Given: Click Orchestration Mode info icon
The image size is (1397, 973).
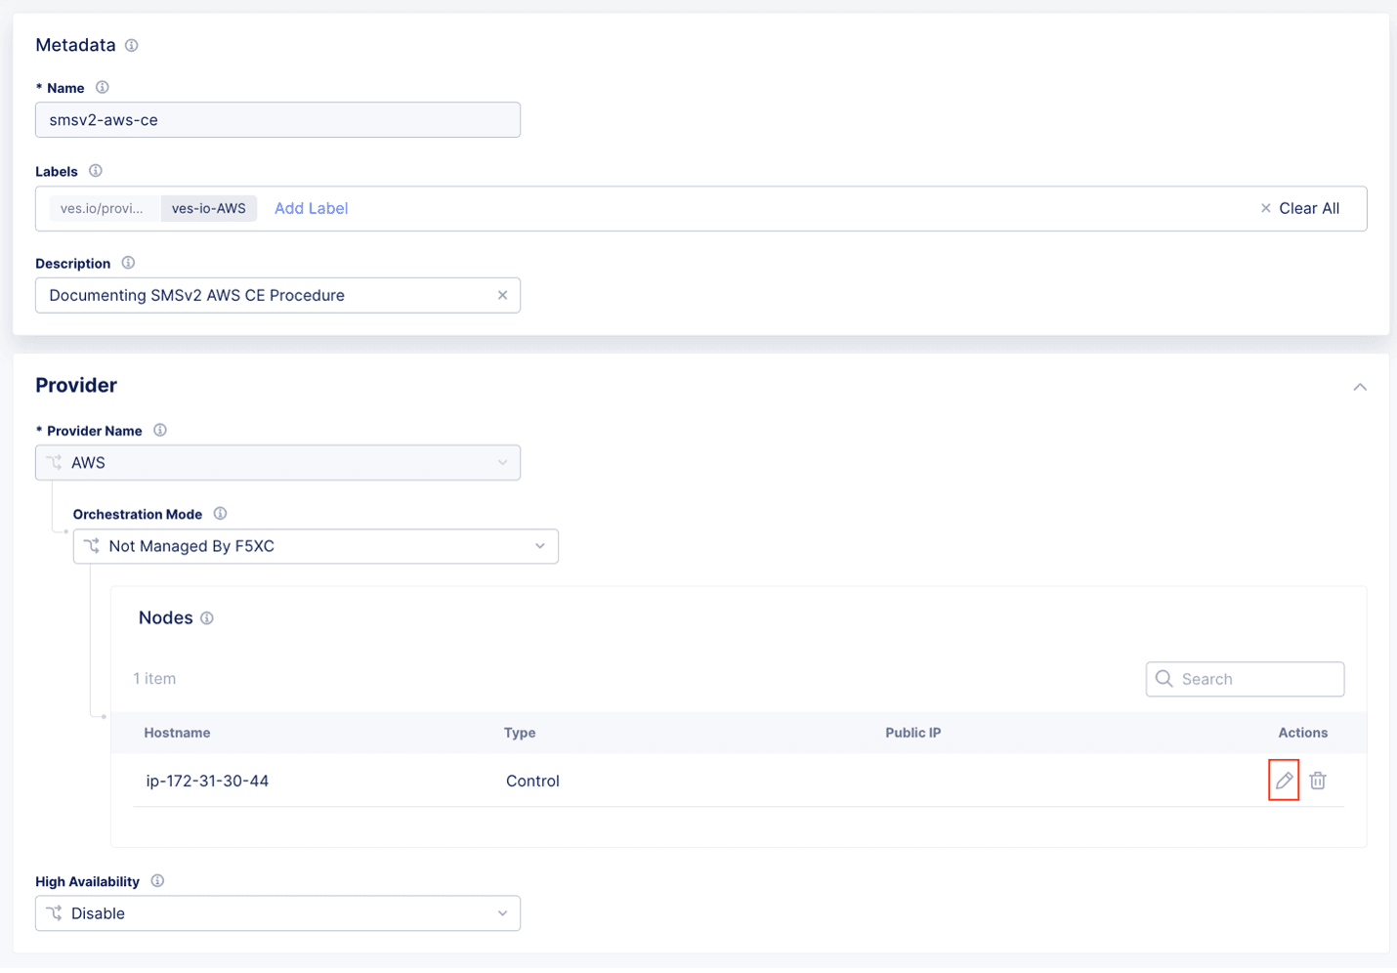Looking at the screenshot, I should pyautogui.click(x=221, y=514).
